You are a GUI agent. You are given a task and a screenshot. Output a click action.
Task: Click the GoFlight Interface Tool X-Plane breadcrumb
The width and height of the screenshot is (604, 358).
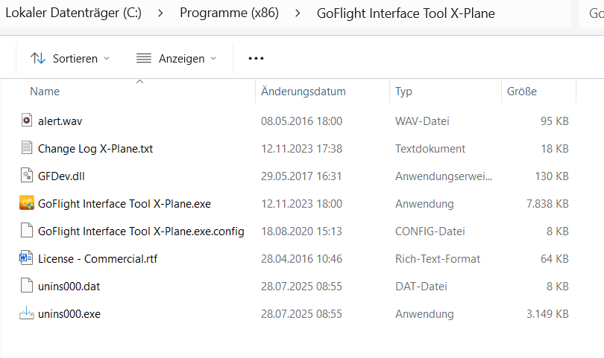pos(405,13)
